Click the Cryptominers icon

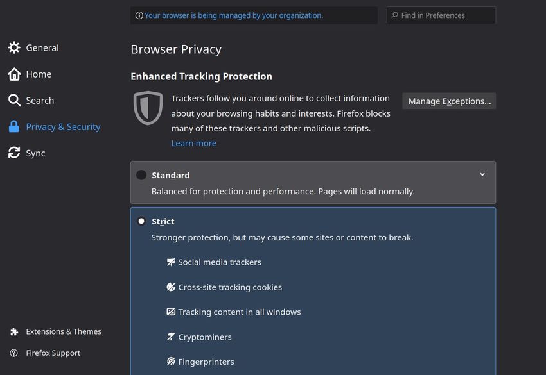pos(171,337)
